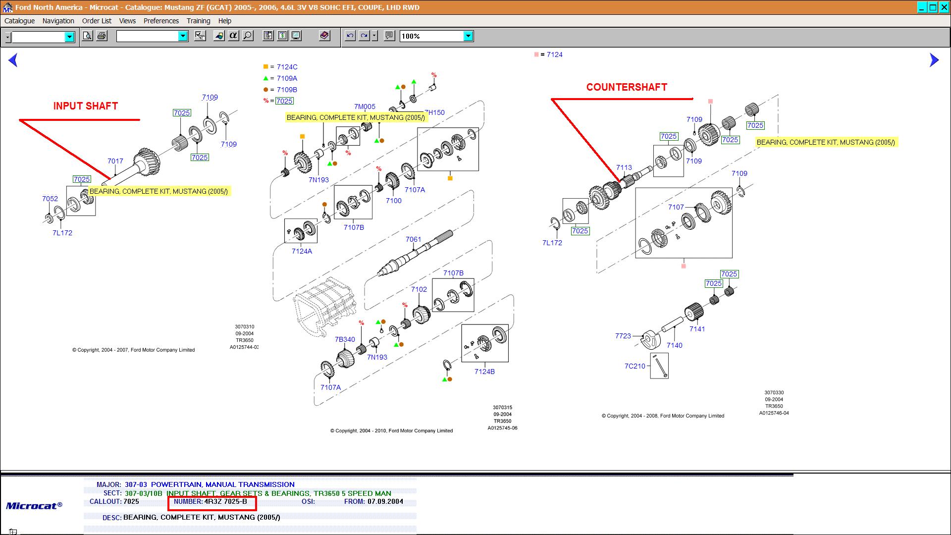Click the Microcat application icon in title bar
This screenshot has height=535, width=951.
tap(7, 7)
